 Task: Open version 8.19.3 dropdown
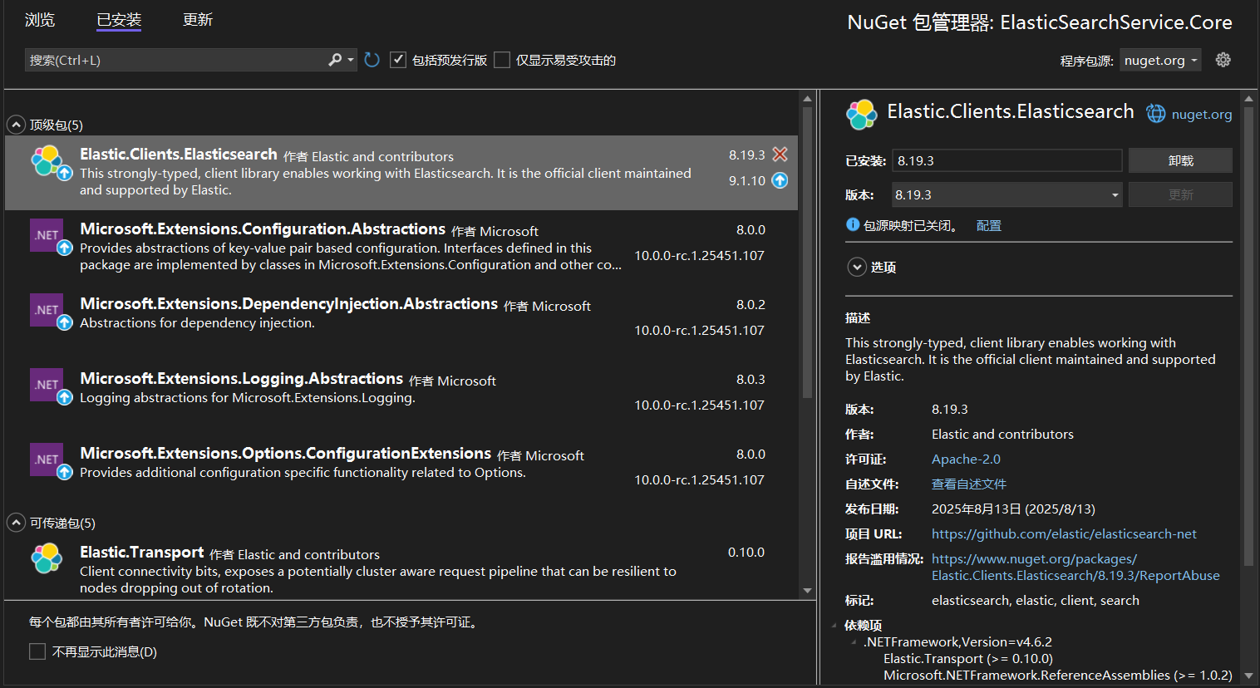point(1007,194)
